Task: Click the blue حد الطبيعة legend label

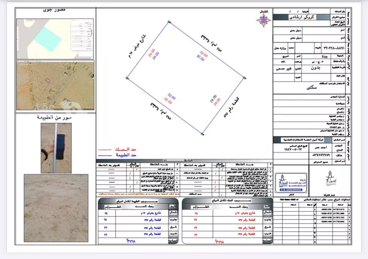Action: pyautogui.click(x=126, y=155)
